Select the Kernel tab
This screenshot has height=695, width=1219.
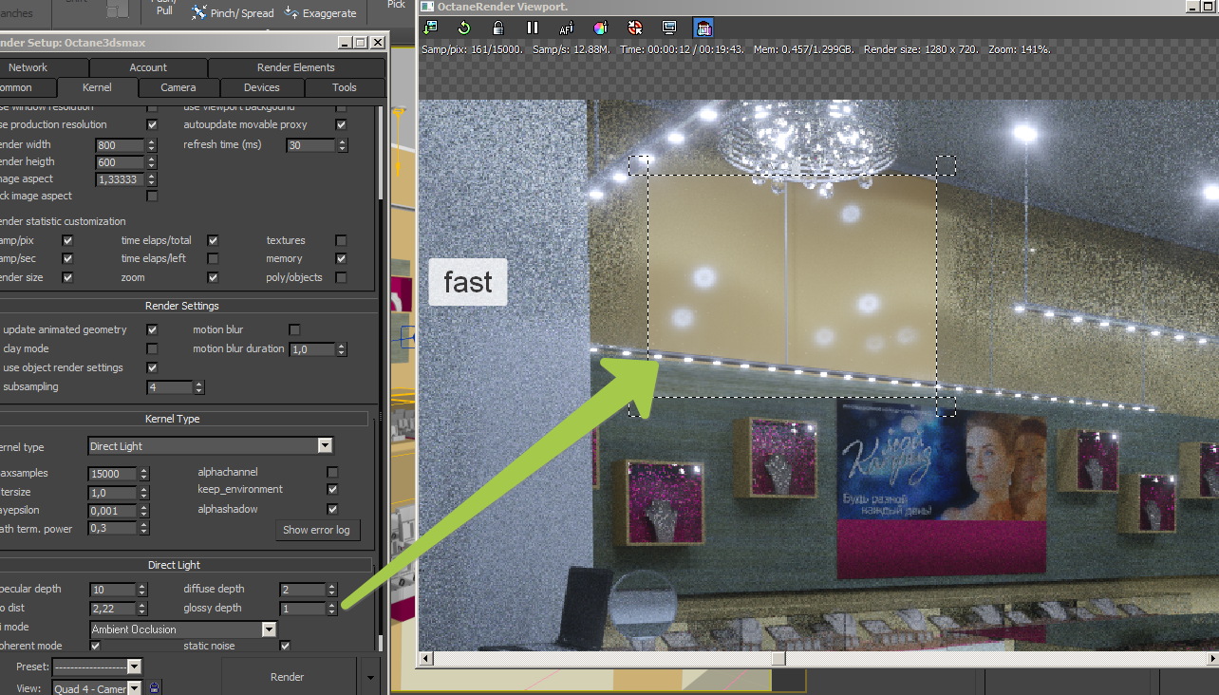[97, 87]
